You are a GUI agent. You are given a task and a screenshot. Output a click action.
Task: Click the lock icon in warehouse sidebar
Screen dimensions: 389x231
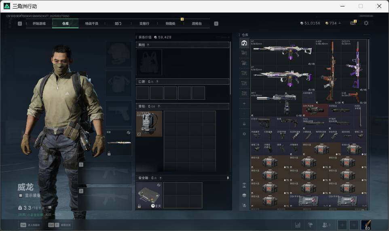pyautogui.click(x=244, y=124)
